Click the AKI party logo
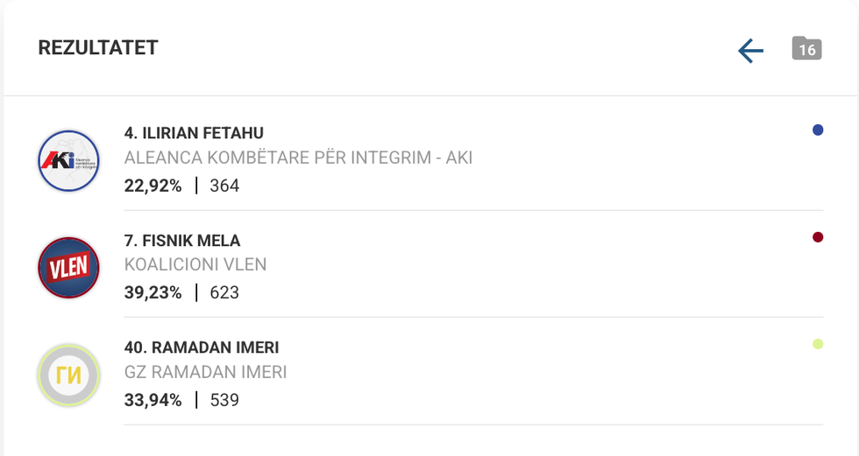This screenshot has width=859, height=456. (x=68, y=160)
